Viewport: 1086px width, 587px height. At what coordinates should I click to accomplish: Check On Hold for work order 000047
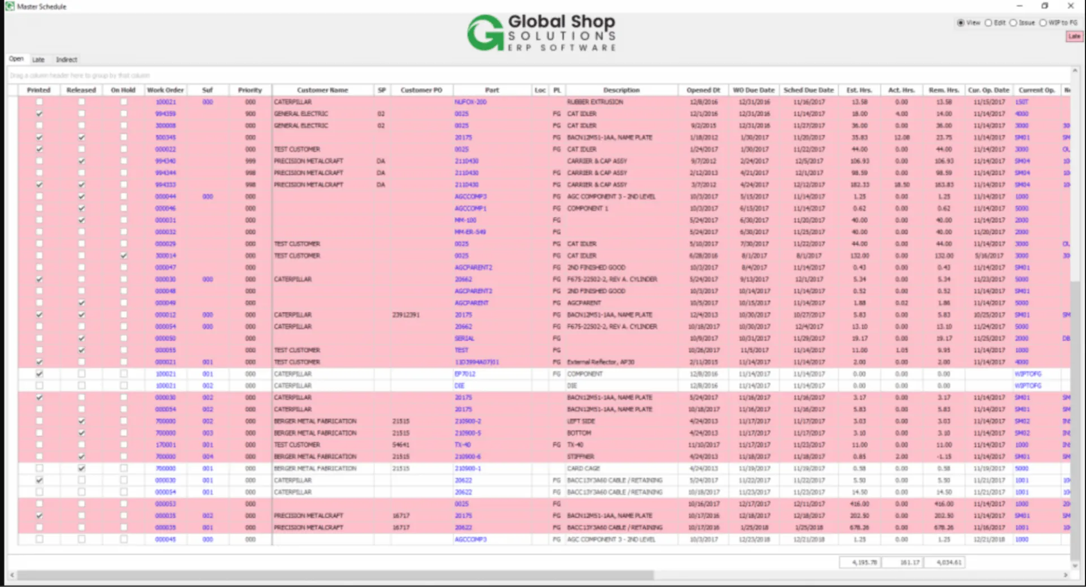[124, 267]
